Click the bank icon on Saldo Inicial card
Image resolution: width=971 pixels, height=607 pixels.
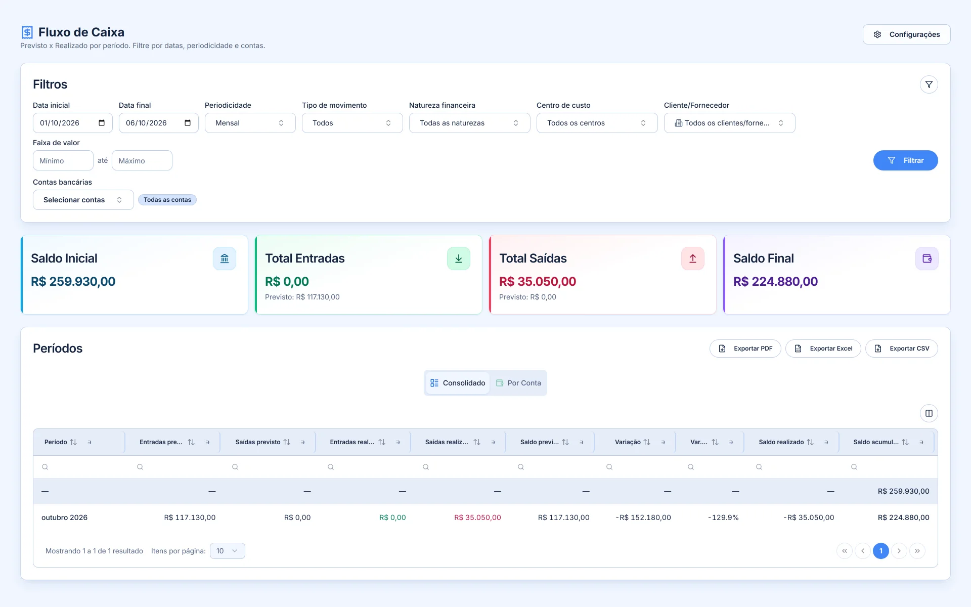pos(224,258)
